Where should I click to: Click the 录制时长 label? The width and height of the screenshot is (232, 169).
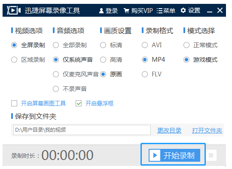point(25,156)
